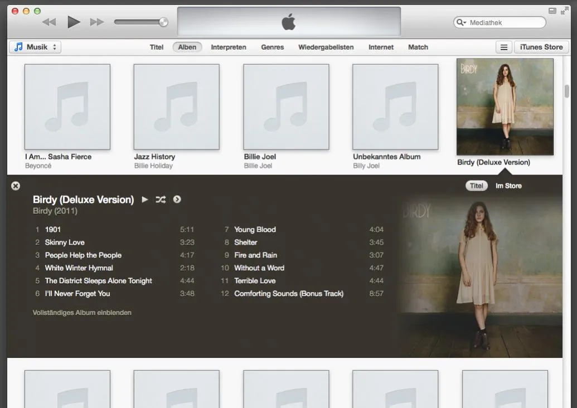Open the iTunes Store button
This screenshot has width=577, height=408.
tap(541, 47)
